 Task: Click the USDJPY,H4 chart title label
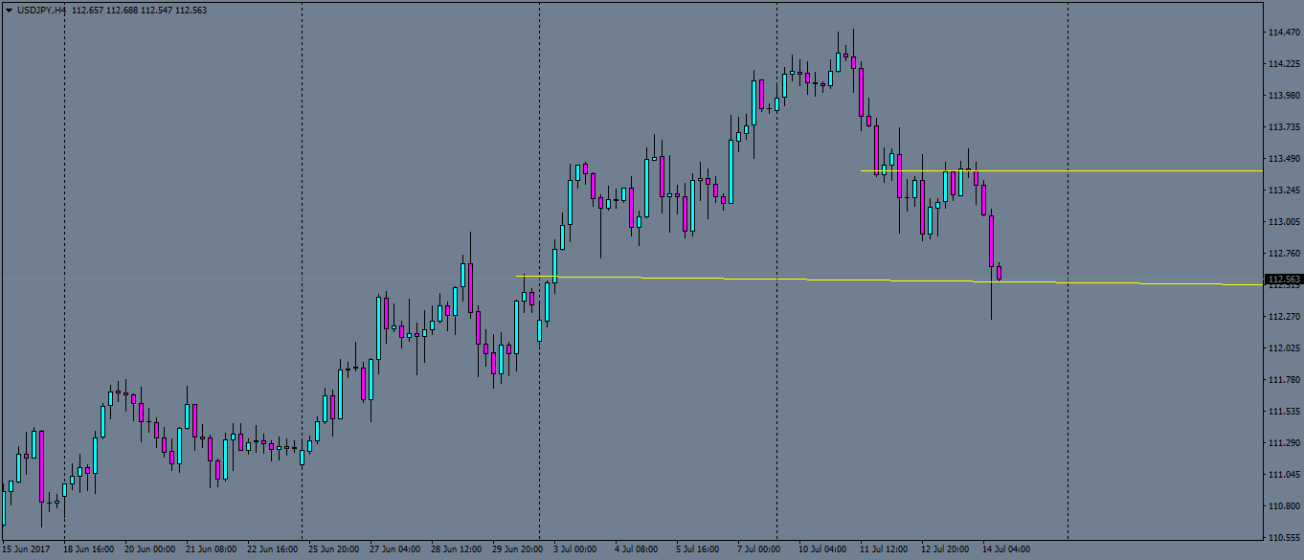click(40, 10)
